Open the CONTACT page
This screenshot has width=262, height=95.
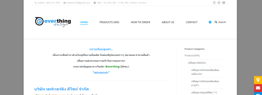(191, 22)
